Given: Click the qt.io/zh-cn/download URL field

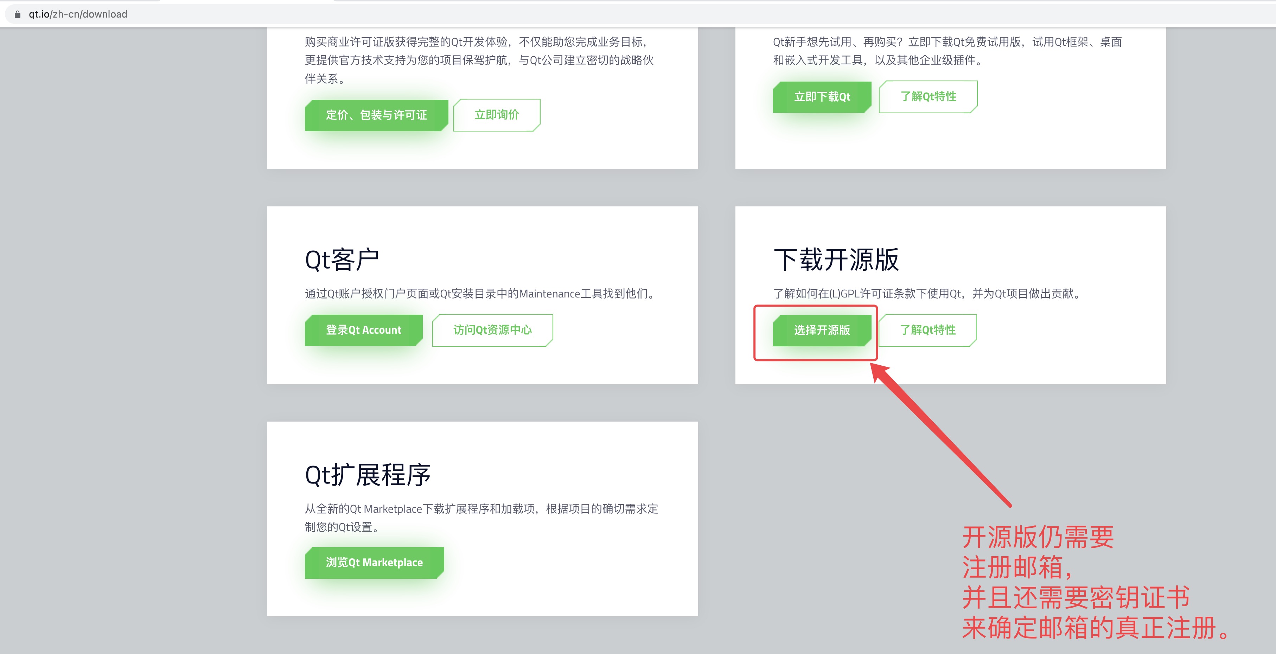Looking at the screenshot, I should pyautogui.click(x=78, y=14).
